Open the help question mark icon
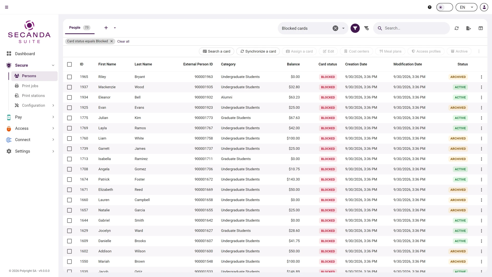Image resolution: width=492 pixels, height=277 pixels. (x=430, y=7)
